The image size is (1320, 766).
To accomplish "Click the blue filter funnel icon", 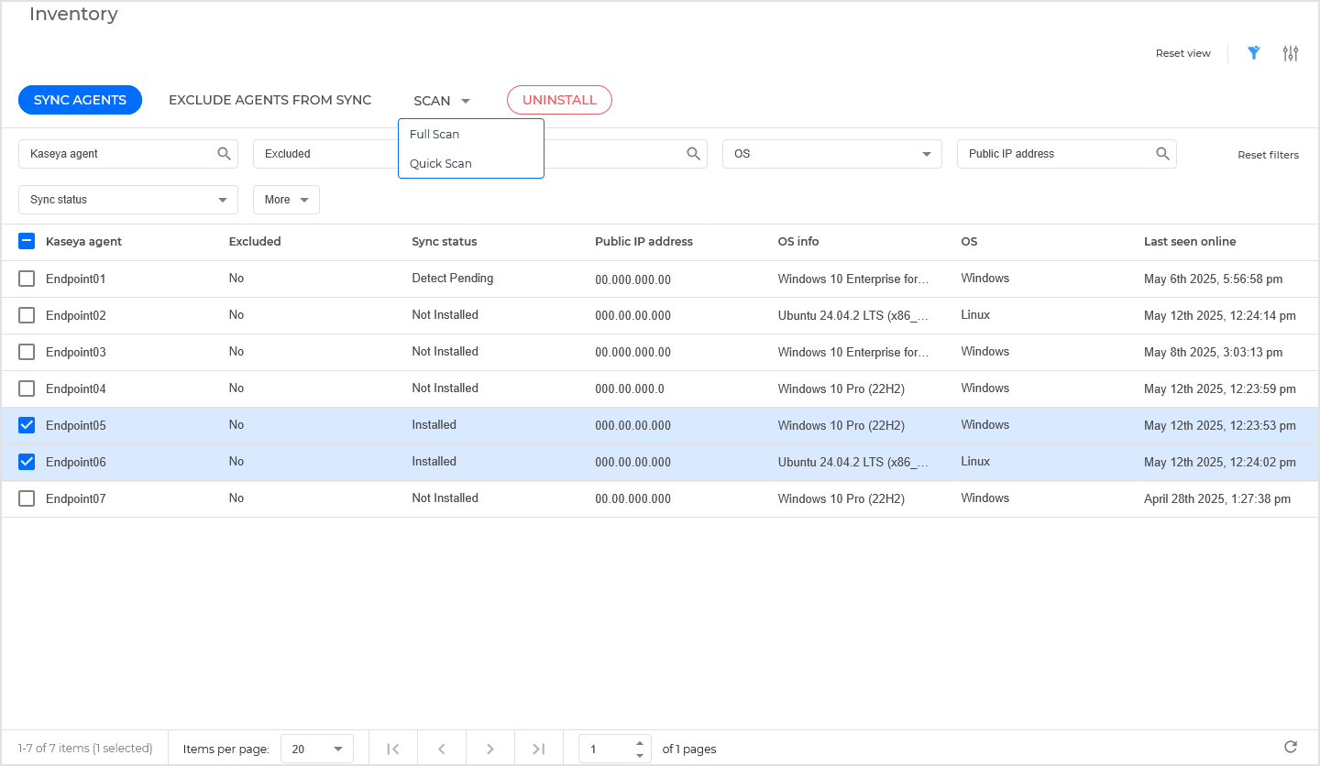I will pyautogui.click(x=1254, y=53).
